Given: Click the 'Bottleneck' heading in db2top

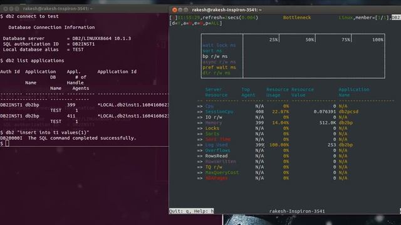Looking at the screenshot, I should (297, 17).
